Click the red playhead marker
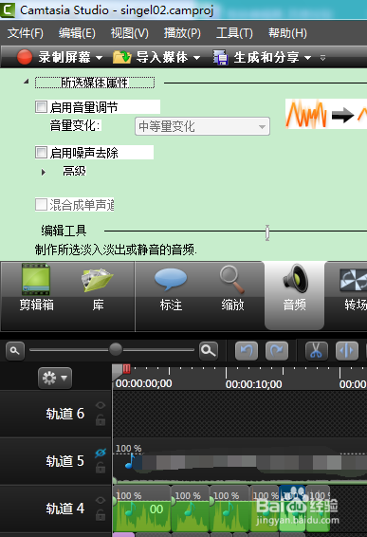367x537 pixels. pyautogui.click(x=126, y=368)
